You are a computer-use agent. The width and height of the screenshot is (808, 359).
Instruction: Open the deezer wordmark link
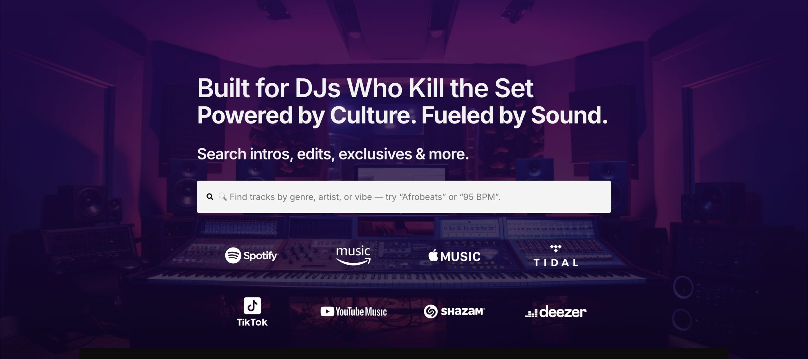tap(563, 312)
